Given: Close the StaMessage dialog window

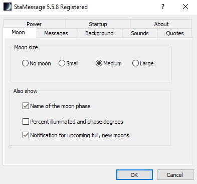Looking at the screenshot, I should click(x=185, y=7).
